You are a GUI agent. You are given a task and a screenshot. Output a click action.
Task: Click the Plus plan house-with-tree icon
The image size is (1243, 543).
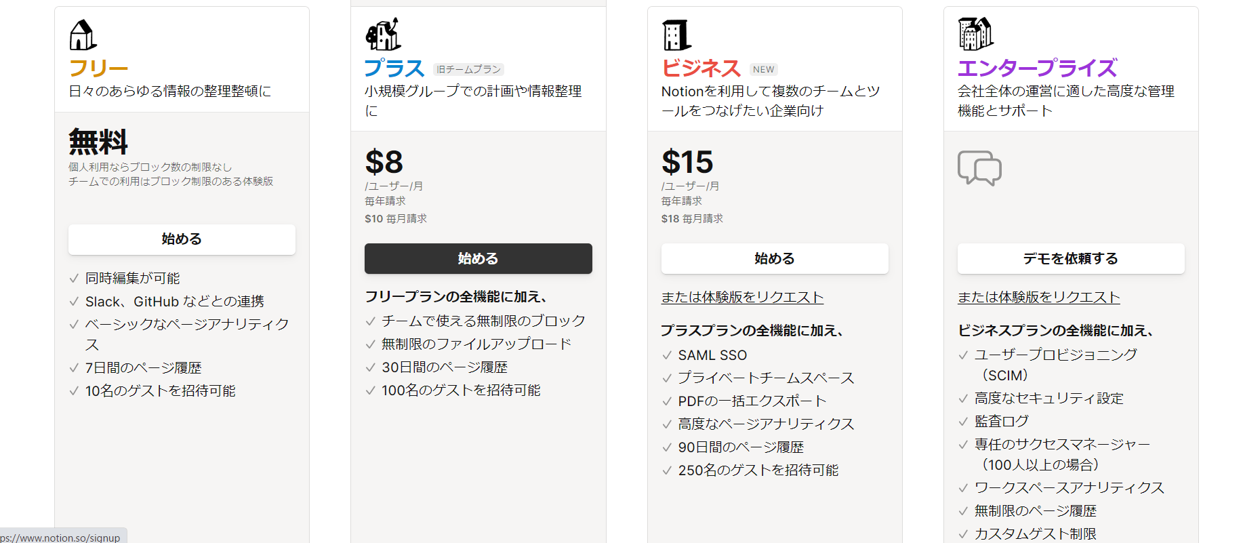click(383, 35)
